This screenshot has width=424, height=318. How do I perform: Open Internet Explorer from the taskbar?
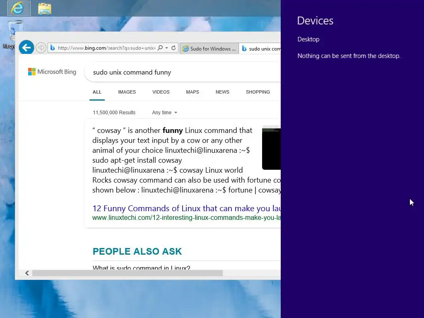17,8
